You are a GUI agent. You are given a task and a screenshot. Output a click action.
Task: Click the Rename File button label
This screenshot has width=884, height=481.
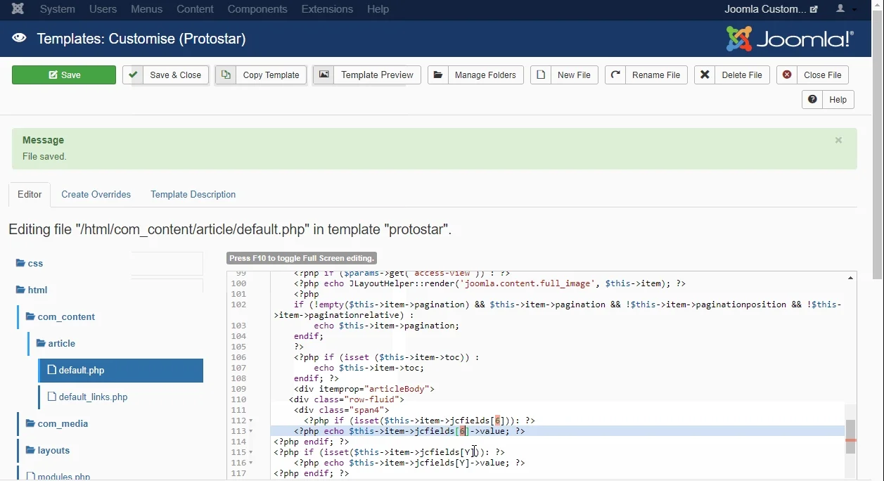656,75
